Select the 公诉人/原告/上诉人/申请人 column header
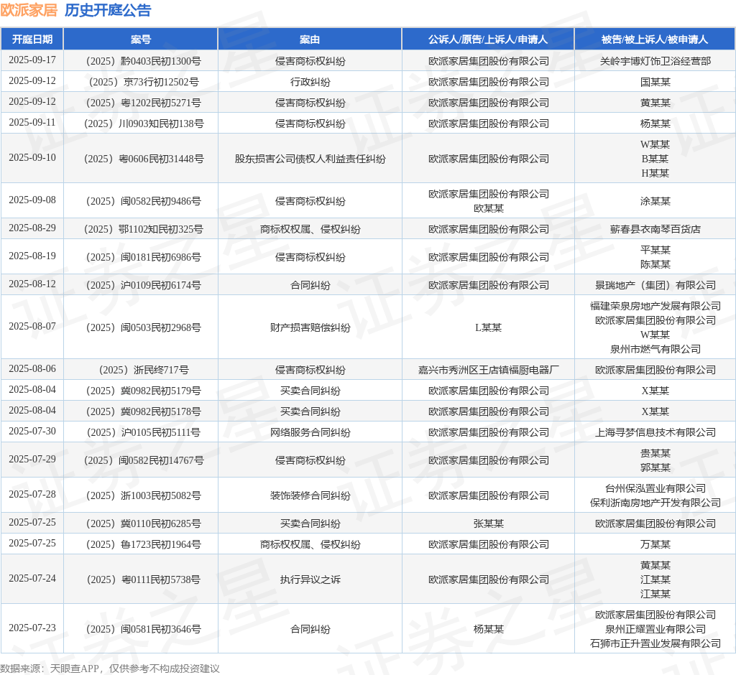 (488, 39)
